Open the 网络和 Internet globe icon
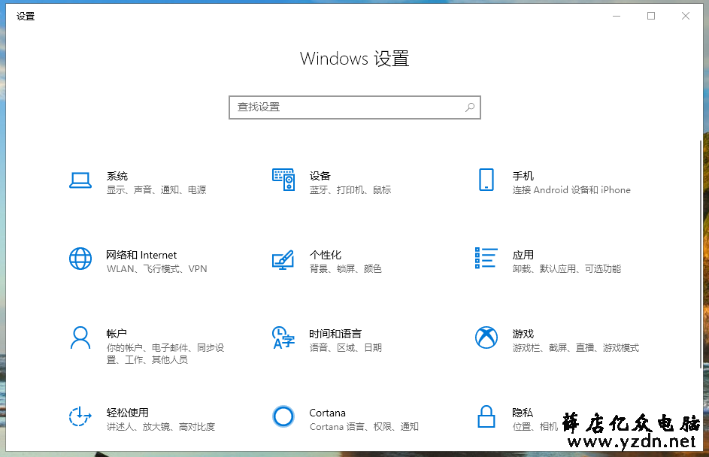The height and width of the screenshot is (457, 709). click(x=80, y=259)
